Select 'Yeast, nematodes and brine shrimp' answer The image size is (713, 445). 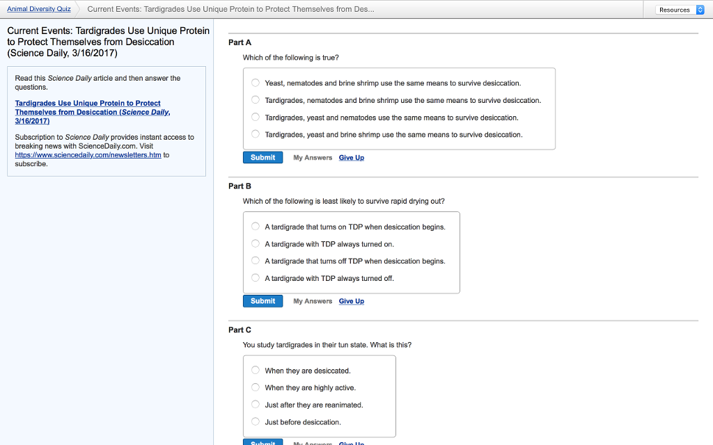(x=256, y=83)
